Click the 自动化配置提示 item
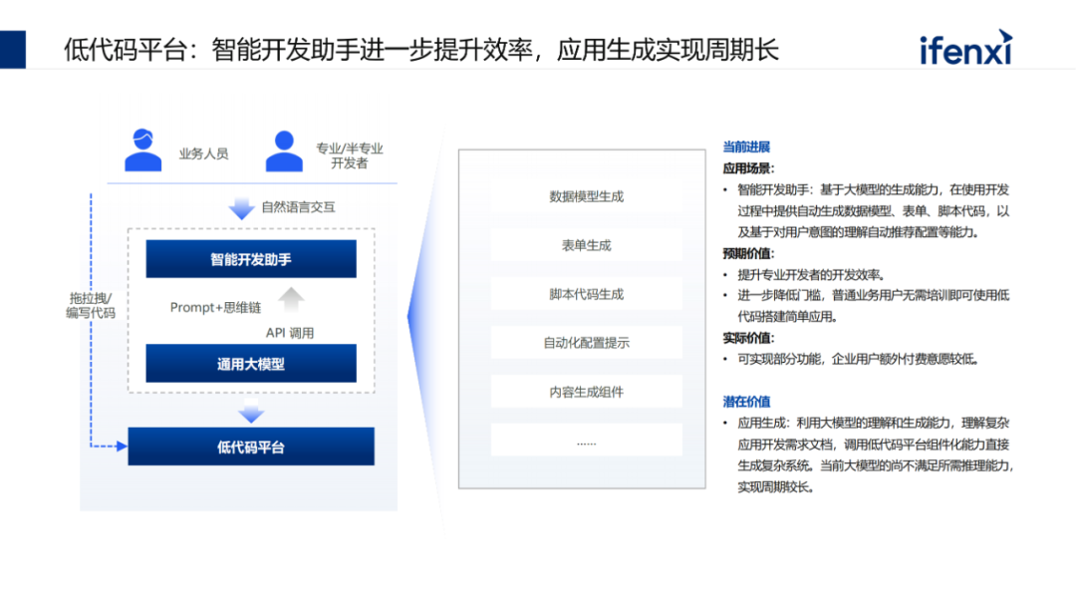This screenshot has height=605, width=1076. [x=587, y=343]
